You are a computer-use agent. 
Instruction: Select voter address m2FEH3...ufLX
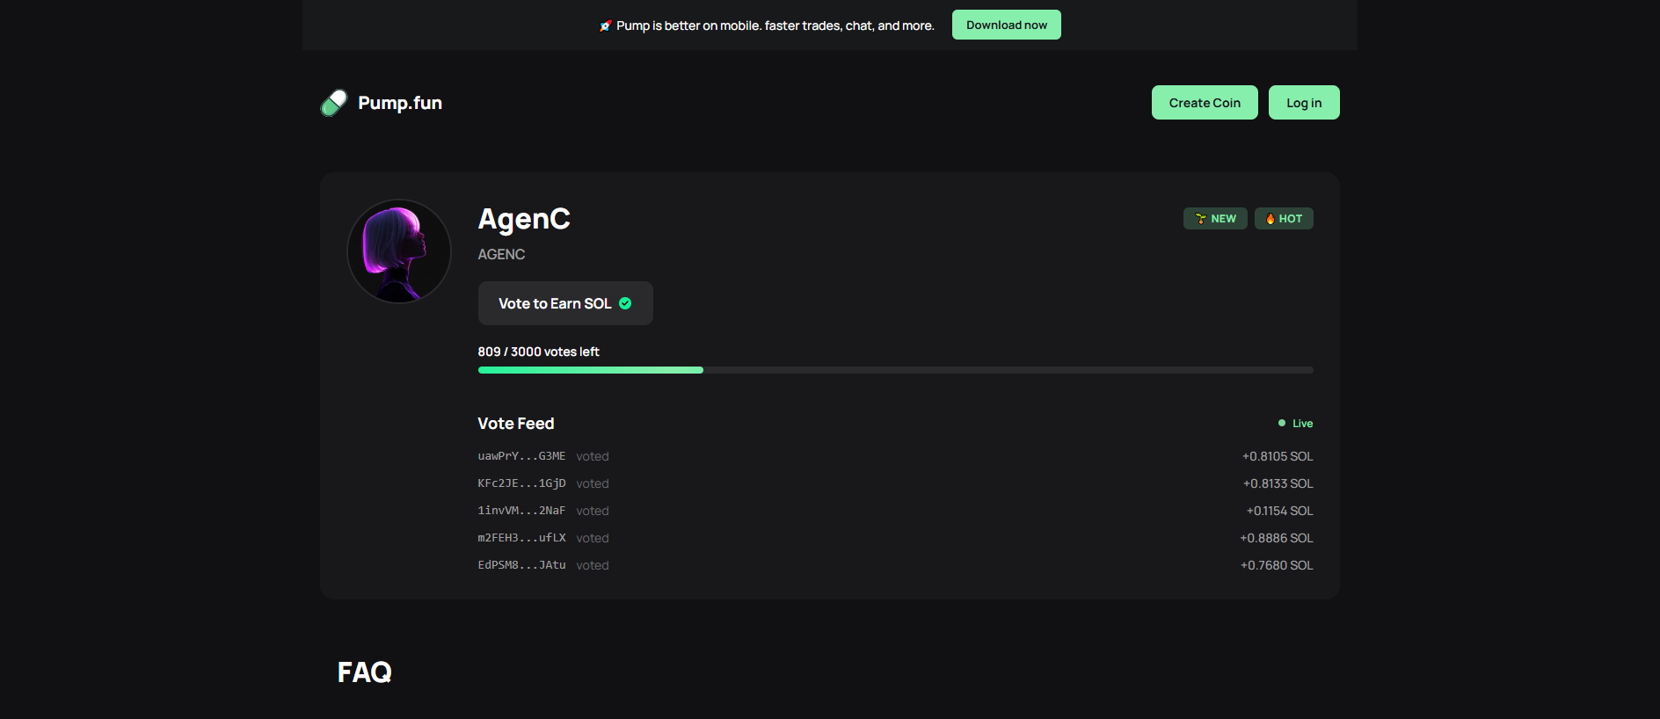521,538
